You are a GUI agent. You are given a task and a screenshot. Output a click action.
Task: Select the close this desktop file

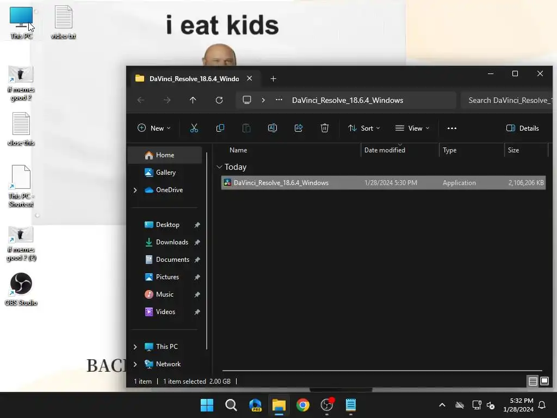click(21, 129)
